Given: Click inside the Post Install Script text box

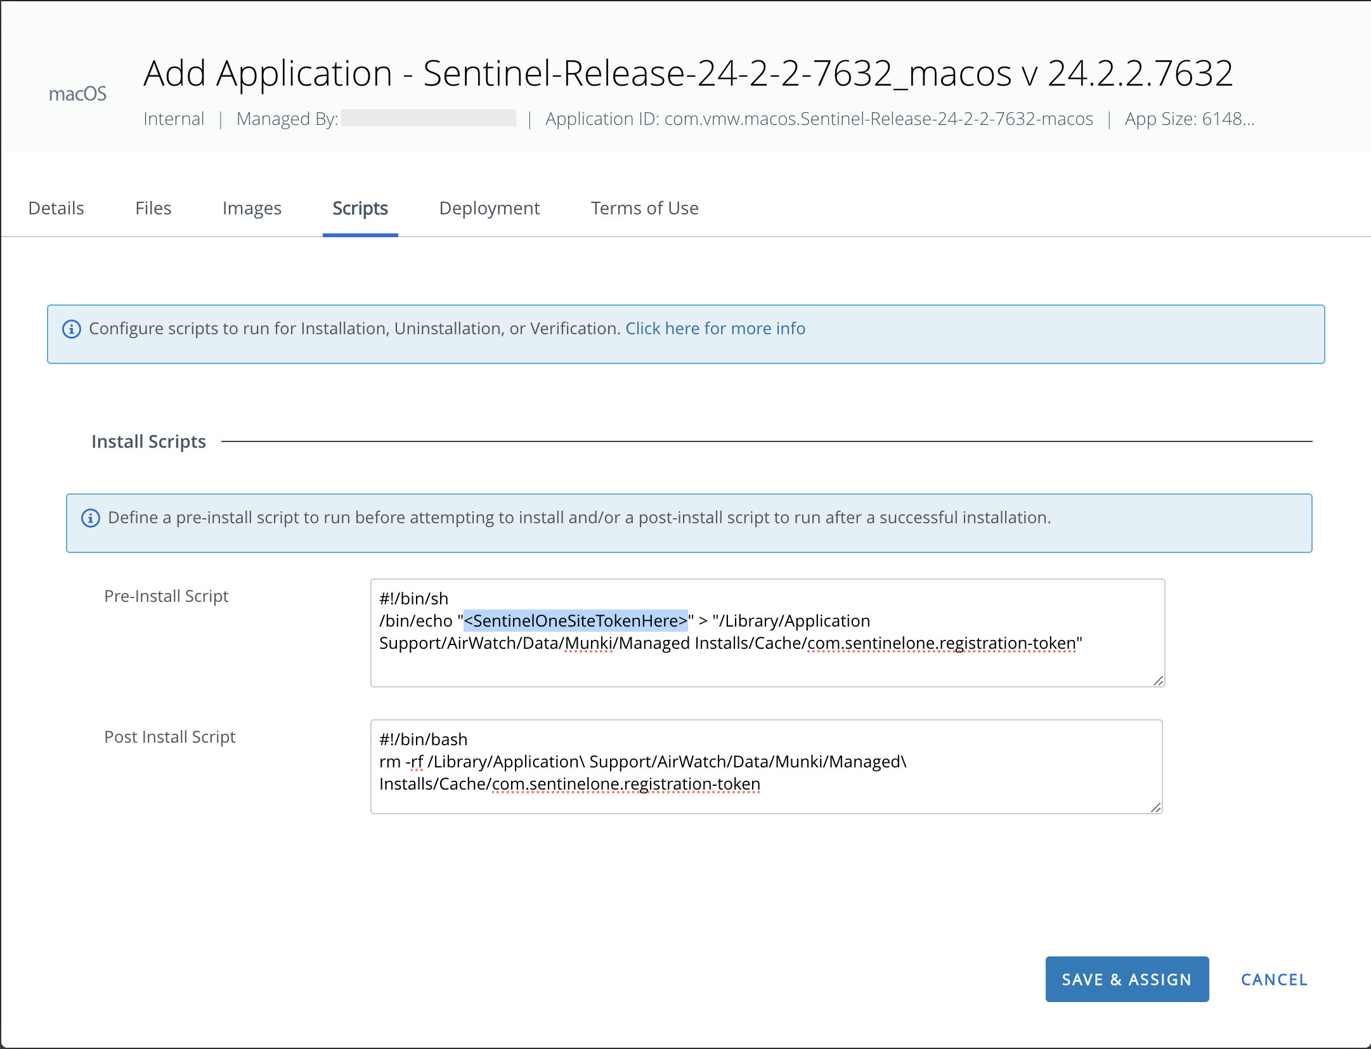Looking at the screenshot, I should click(766, 766).
